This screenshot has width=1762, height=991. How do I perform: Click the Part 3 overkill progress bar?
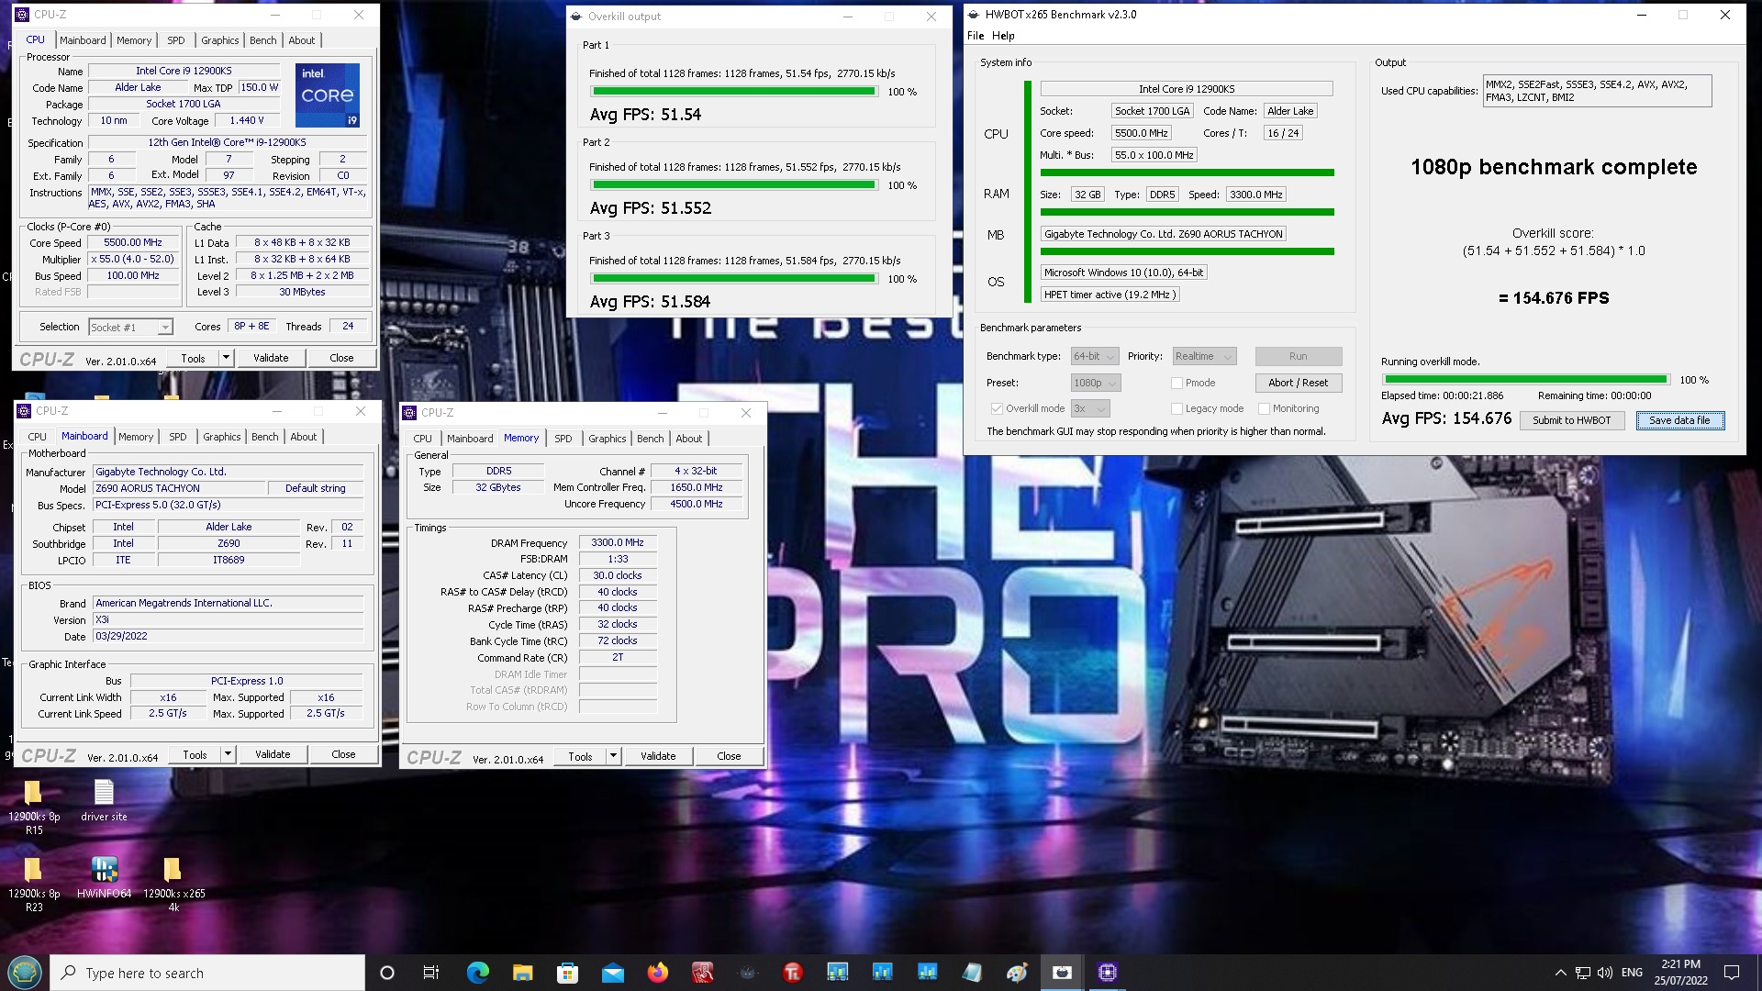pos(733,279)
